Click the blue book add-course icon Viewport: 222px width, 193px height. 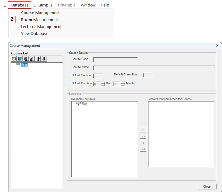20,59
